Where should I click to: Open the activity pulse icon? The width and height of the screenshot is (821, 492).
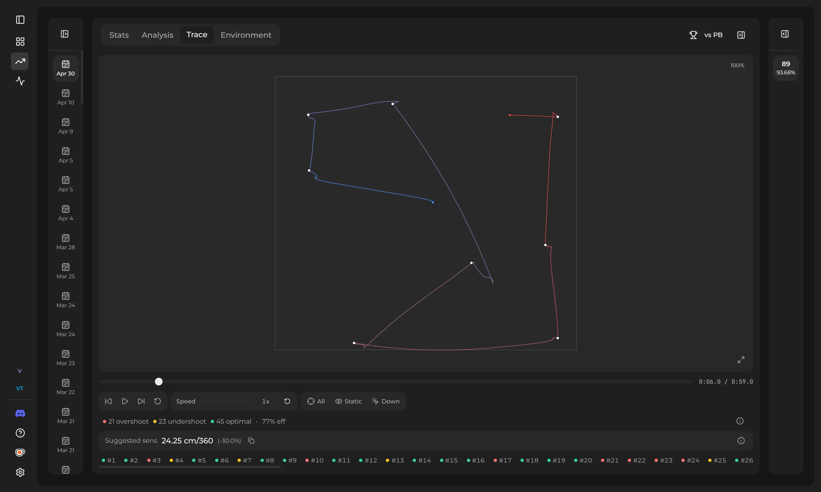(x=20, y=81)
